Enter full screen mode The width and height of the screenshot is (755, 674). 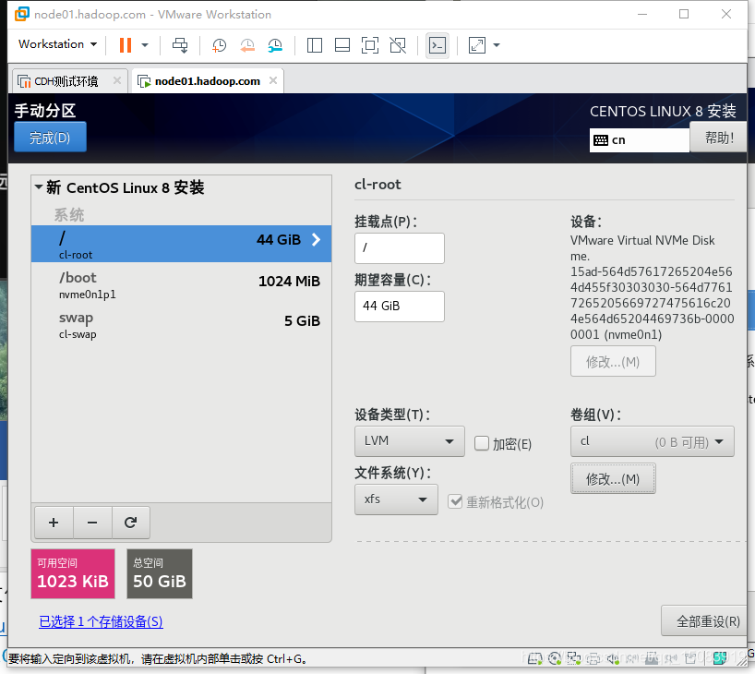pos(370,45)
